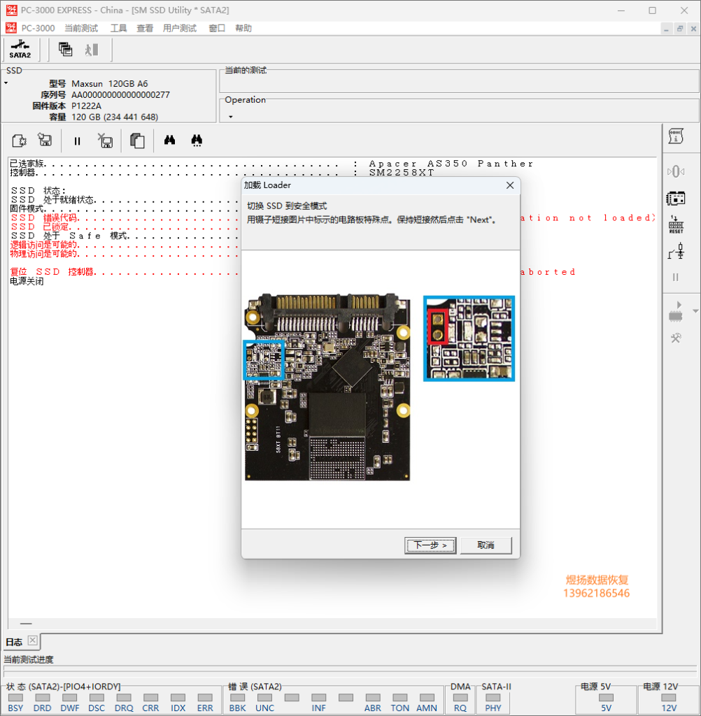Viewport: 701px width, 716px height.
Task: Open the 用户测试 menu
Action: click(180, 28)
